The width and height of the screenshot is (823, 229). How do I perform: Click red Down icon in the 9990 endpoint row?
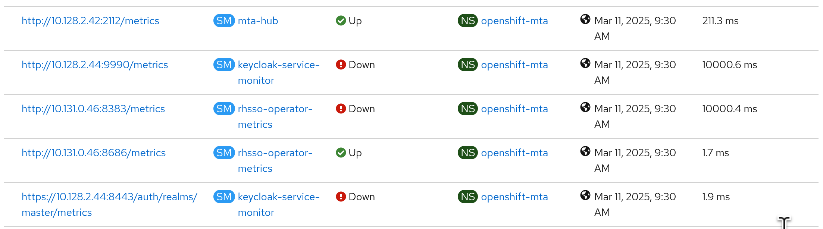click(341, 65)
